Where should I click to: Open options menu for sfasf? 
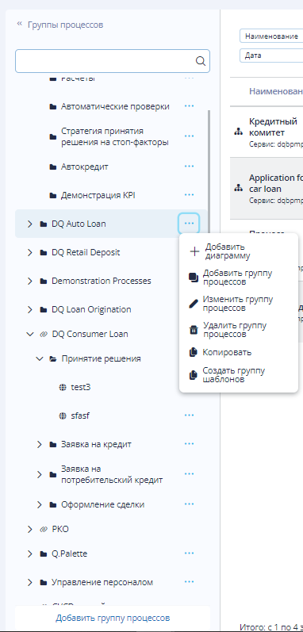point(189,416)
